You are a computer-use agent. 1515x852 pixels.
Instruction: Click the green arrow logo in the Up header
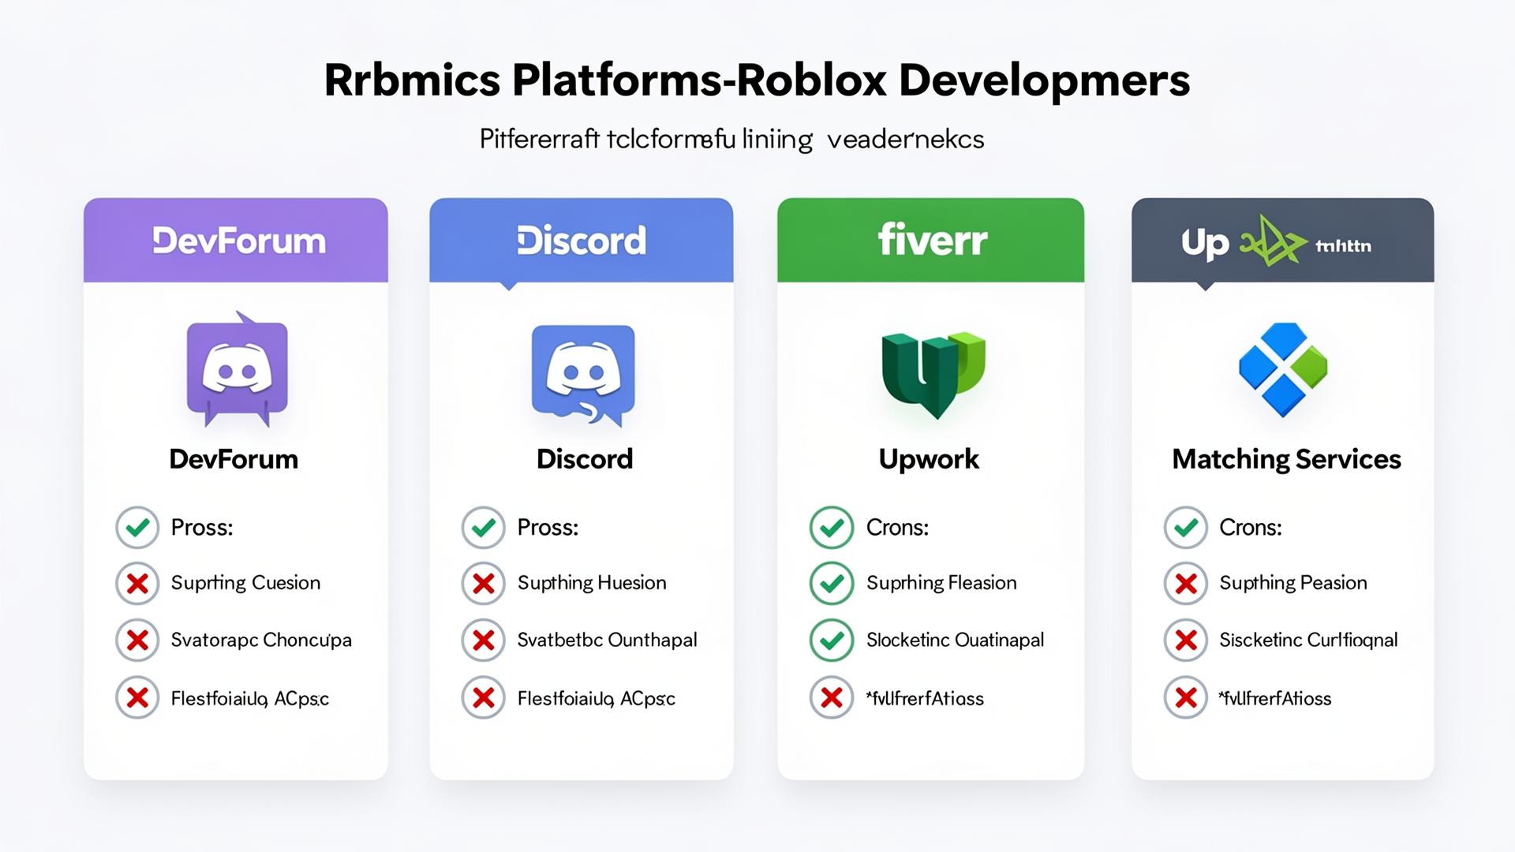(1273, 241)
